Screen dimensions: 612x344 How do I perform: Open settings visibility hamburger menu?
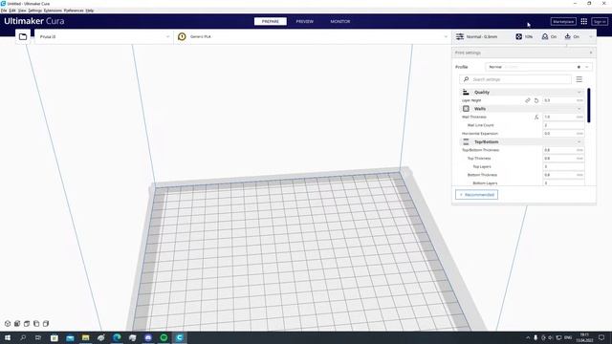(579, 79)
